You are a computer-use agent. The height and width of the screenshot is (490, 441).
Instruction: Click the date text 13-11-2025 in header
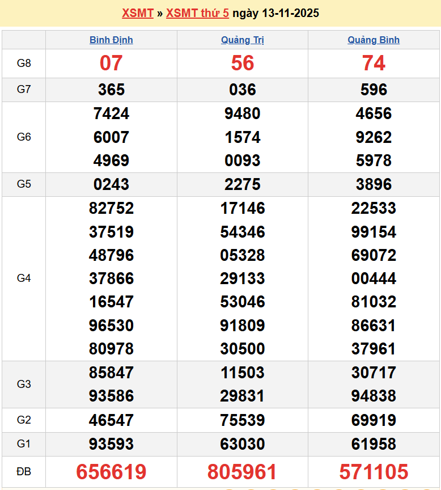tap(290, 13)
